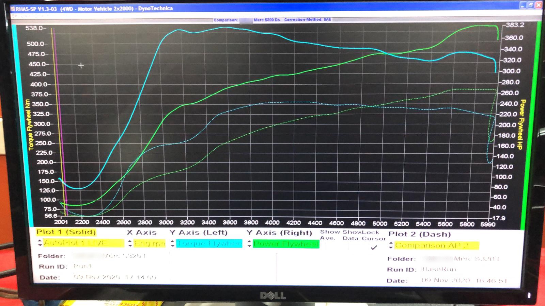Open the X Axis Eng rpm selector
Viewport: 545px width, 306px height.
[x=149, y=243]
